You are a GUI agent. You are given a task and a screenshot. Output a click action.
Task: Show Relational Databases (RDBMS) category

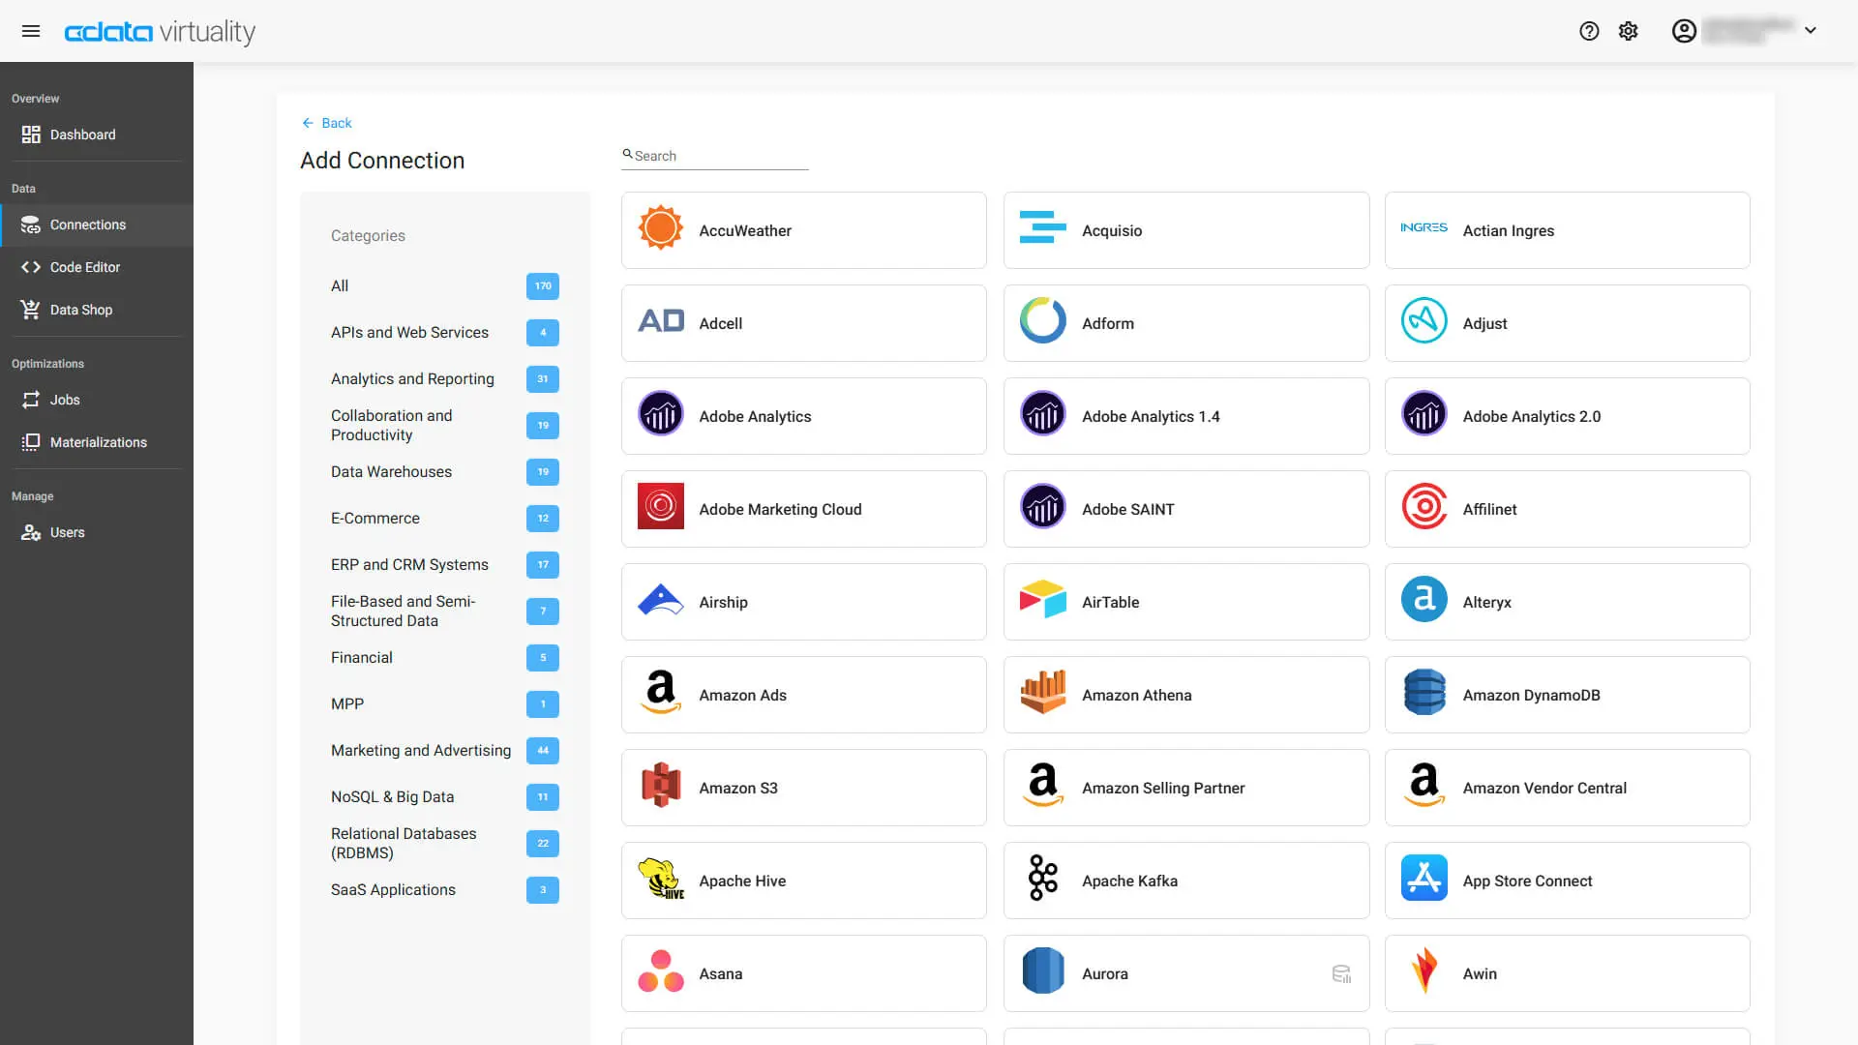point(404,843)
